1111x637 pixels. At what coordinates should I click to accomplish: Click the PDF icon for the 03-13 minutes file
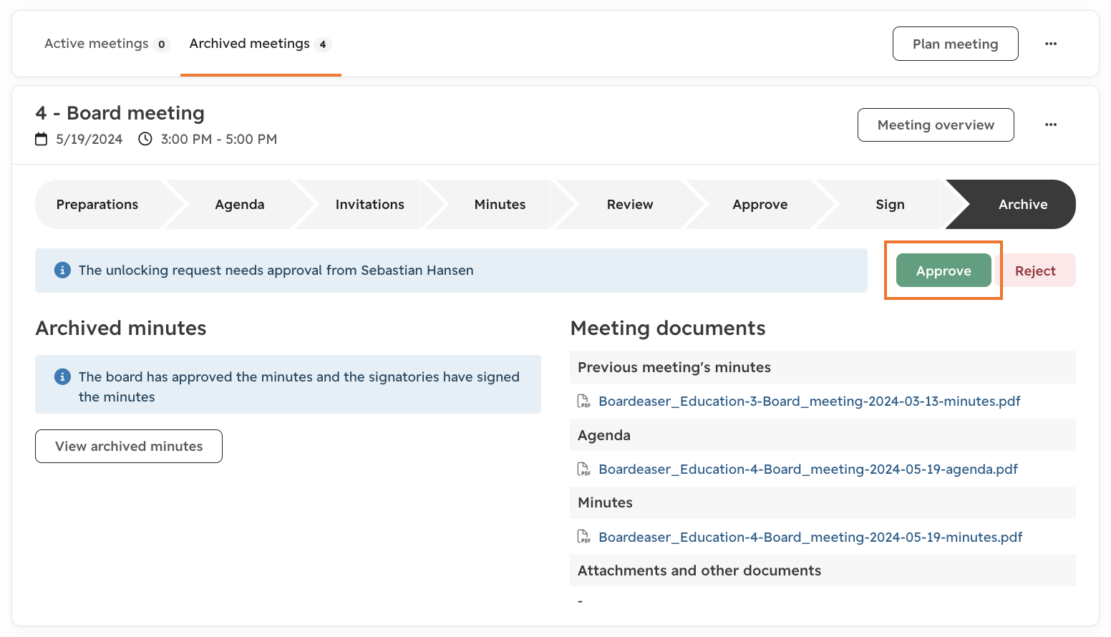584,401
